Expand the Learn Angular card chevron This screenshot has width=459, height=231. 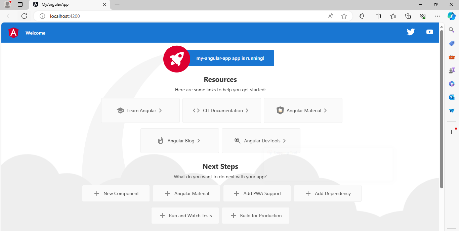tap(161, 110)
